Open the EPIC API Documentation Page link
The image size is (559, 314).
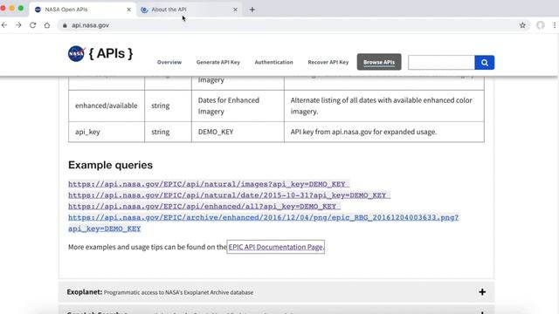pyautogui.click(x=276, y=247)
